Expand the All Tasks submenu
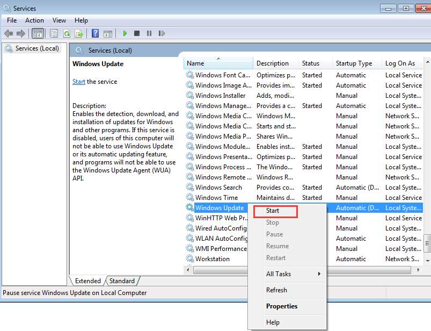The width and height of the screenshot is (431, 331). pos(280,274)
